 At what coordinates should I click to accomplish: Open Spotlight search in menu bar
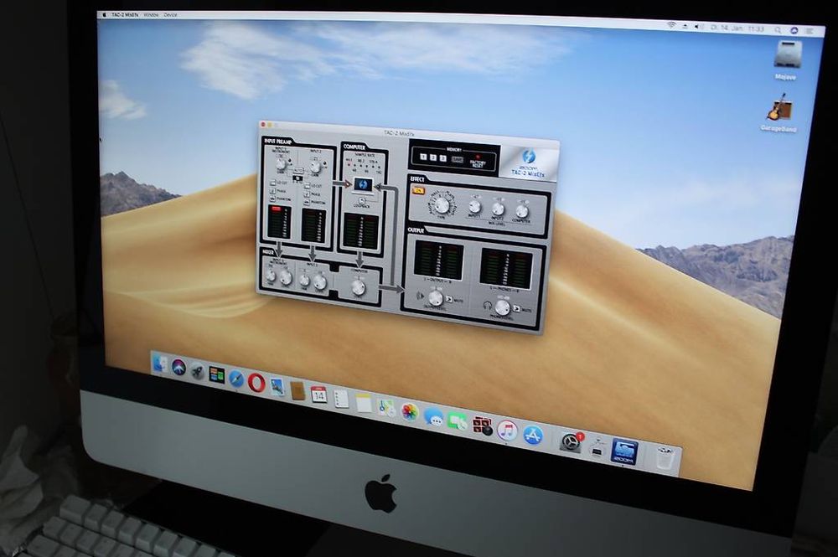coord(778,30)
